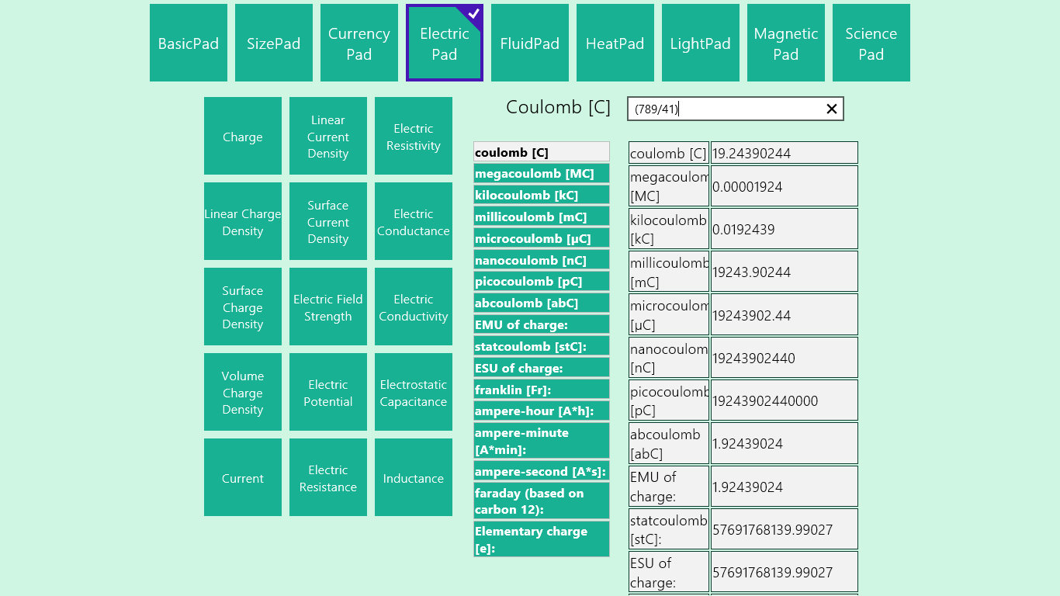Image resolution: width=1060 pixels, height=596 pixels.
Task: Select the Charge category tile
Action: [x=243, y=137]
